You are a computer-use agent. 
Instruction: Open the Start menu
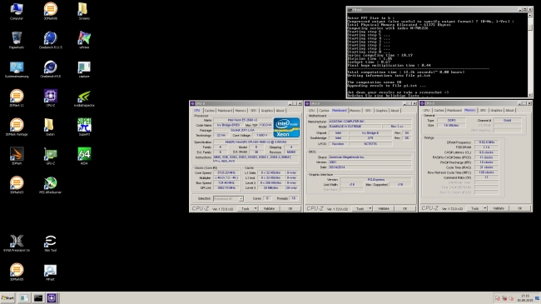(7, 298)
